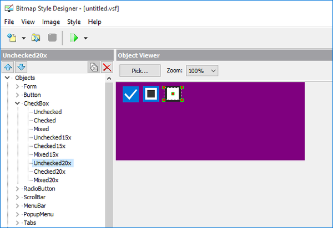Select the Mixed20x tree item
333x228 pixels.
[46, 180]
